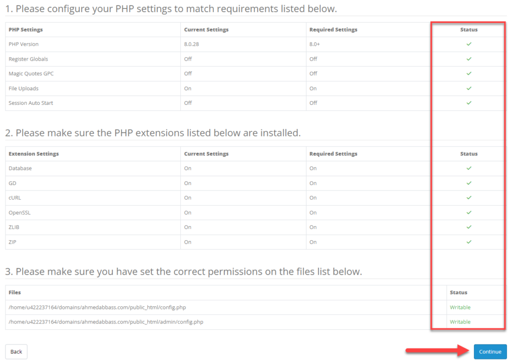
Task: Click the Register Globals green checkmark
Action: pos(468,59)
